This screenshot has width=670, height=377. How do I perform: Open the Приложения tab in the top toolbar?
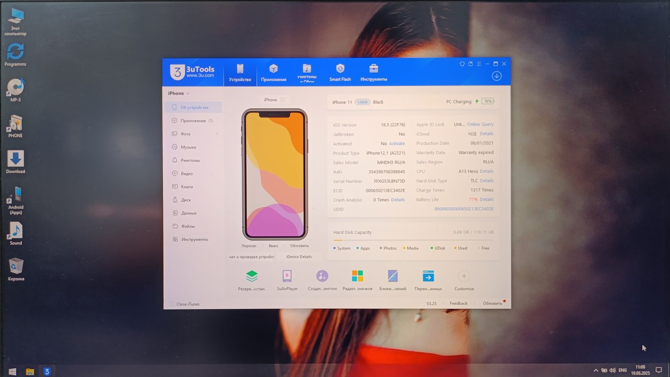click(x=273, y=73)
